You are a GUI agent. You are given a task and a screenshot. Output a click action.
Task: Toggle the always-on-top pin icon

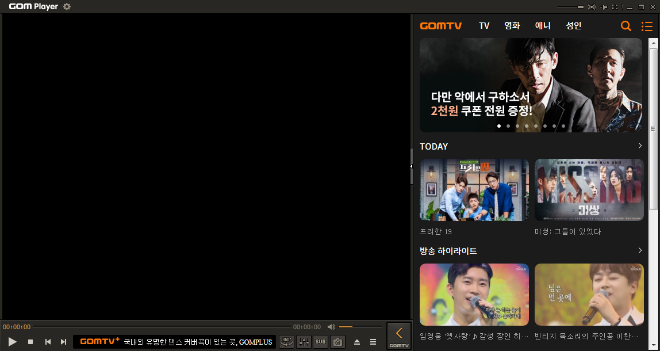tap(604, 7)
